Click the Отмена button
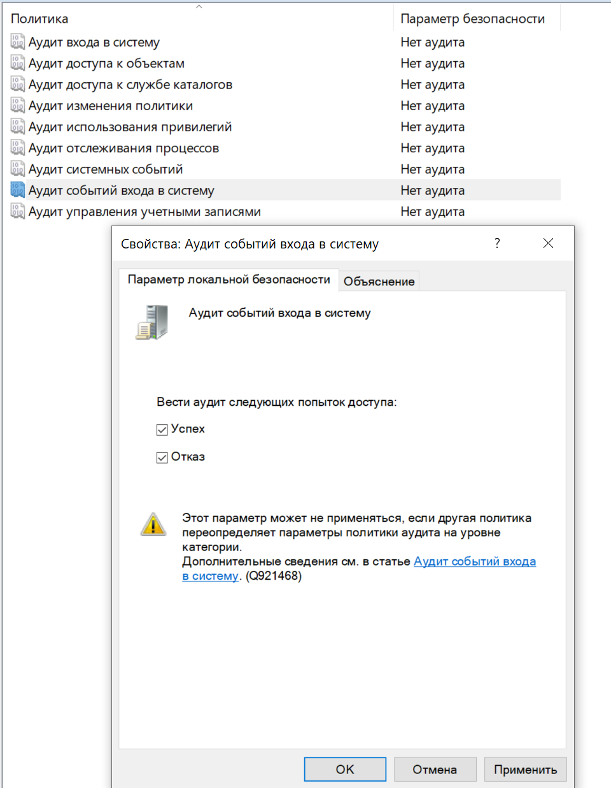 (435, 770)
